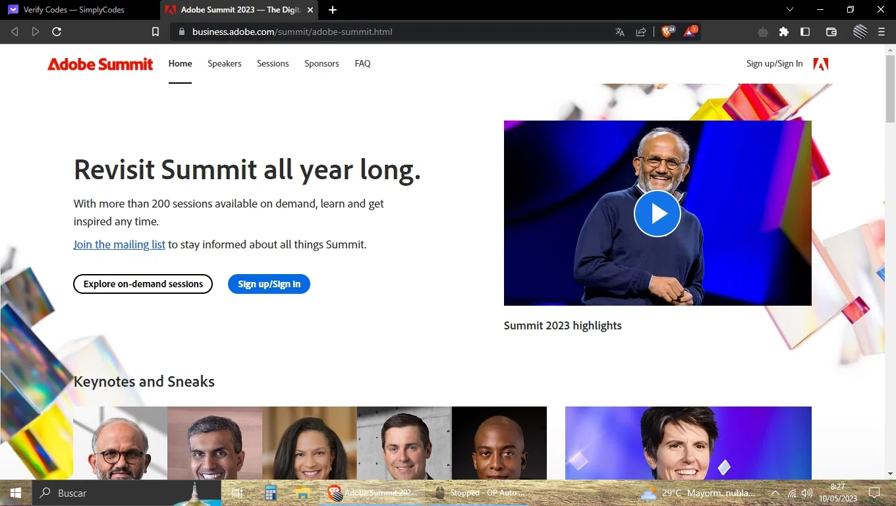The height and width of the screenshot is (506, 896).
Task: Open the fourth keynote speaker photo
Action: click(405, 443)
